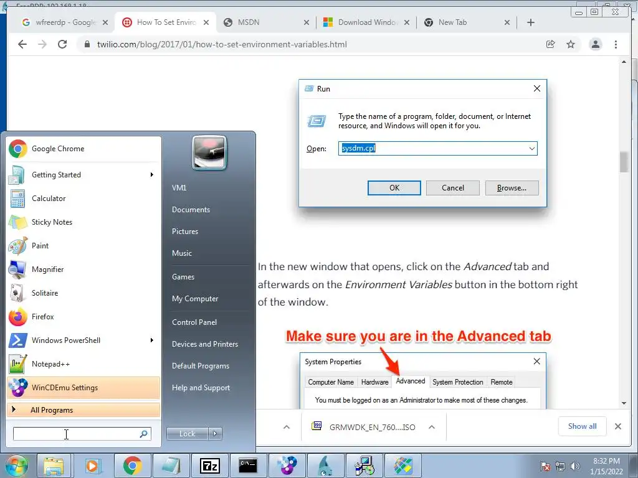Start Paint from the Start menu

point(83,245)
